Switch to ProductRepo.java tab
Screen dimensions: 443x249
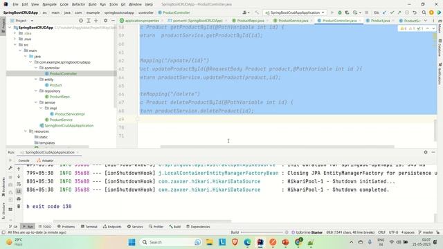[x=250, y=21]
